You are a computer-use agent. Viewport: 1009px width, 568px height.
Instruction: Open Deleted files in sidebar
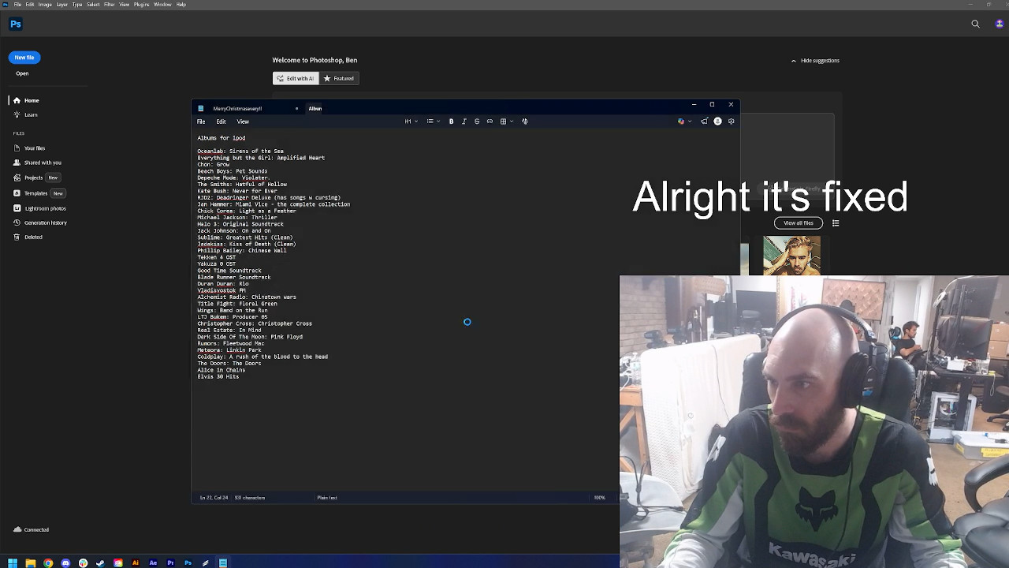coord(28,237)
